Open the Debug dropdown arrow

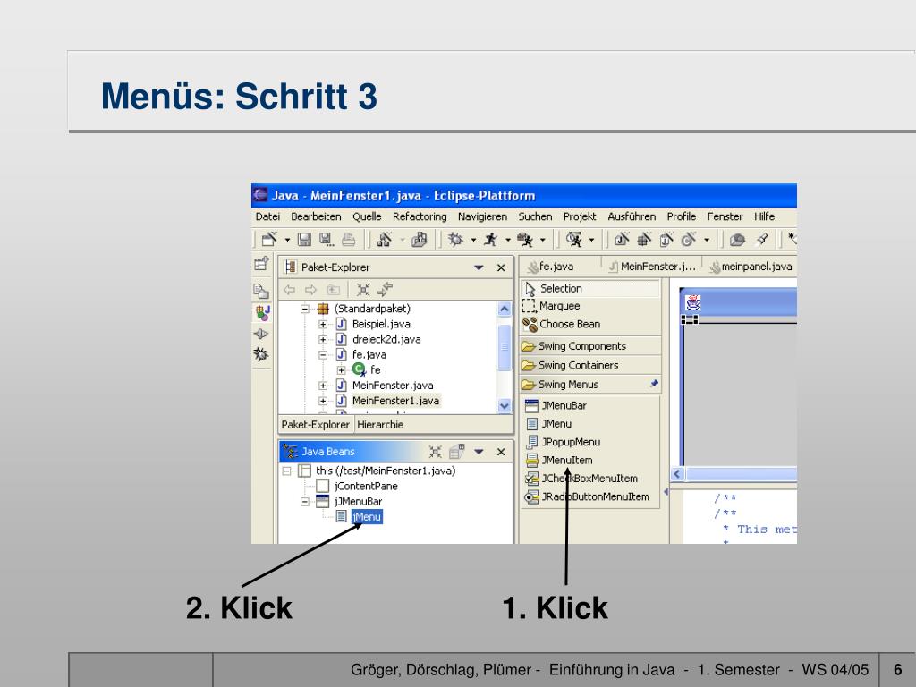coord(473,240)
